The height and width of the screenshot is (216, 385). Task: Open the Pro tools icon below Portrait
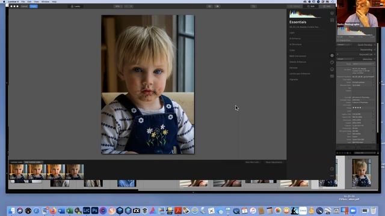click(332, 76)
